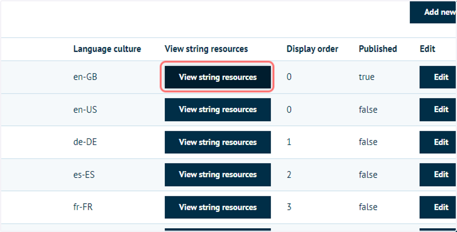Click display order 0 in en-GB row

pos(289,77)
